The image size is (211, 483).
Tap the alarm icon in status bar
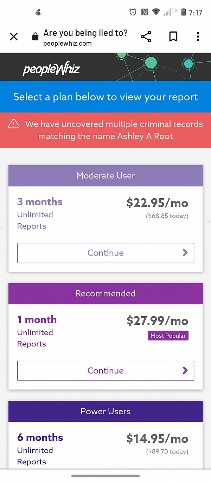click(133, 12)
